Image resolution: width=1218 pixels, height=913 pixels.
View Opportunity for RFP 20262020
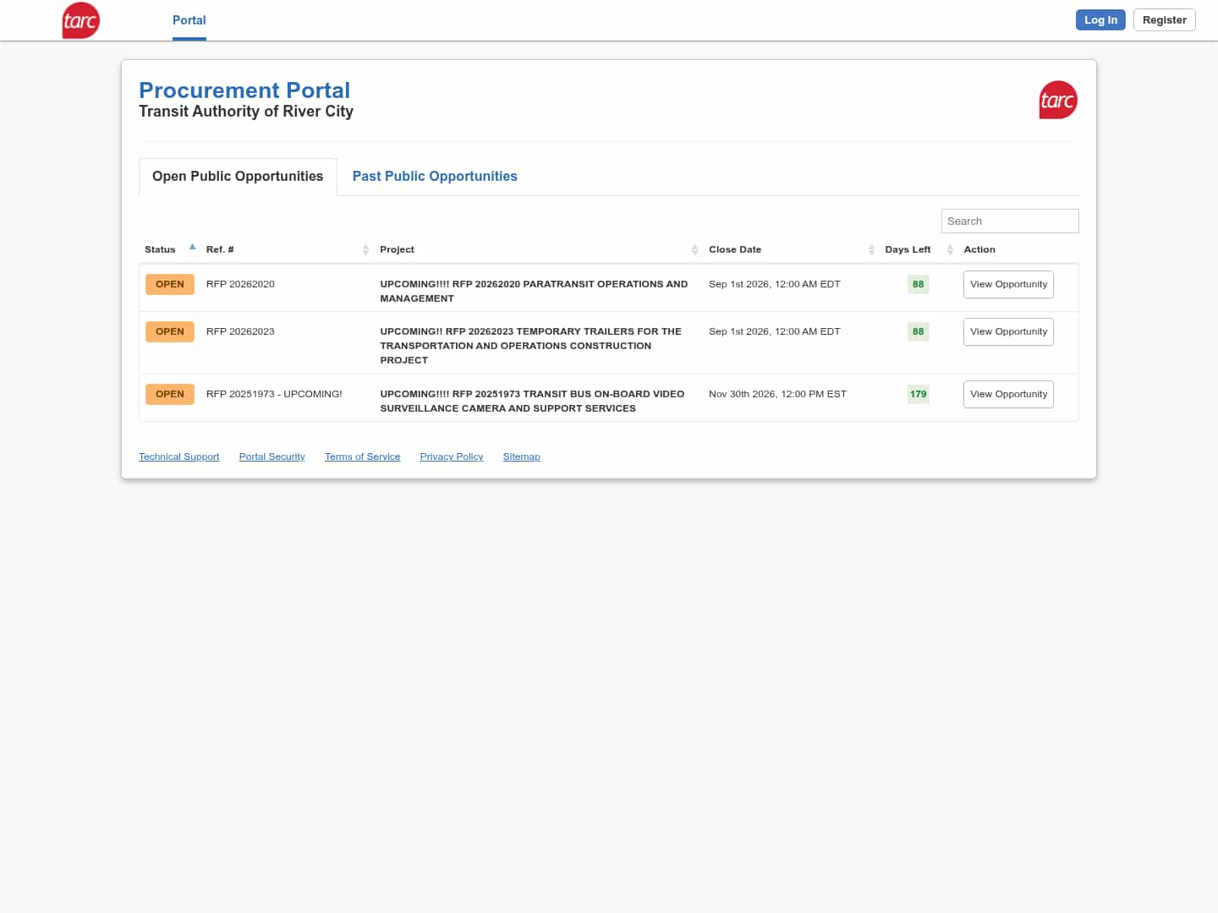click(1008, 285)
